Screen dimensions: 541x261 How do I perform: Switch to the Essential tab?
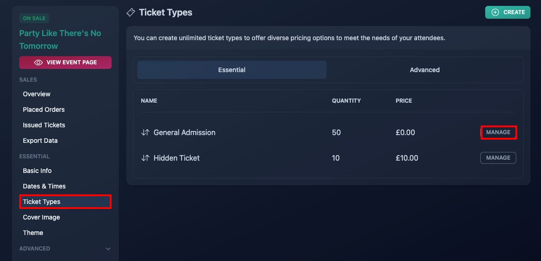pyautogui.click(x=232, y=70)
